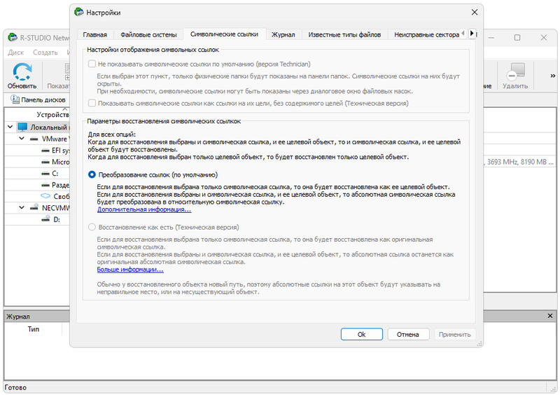Screen dimensions: 560x395
Task: Switch to the Главная tab
Action: tap(95, 35)
